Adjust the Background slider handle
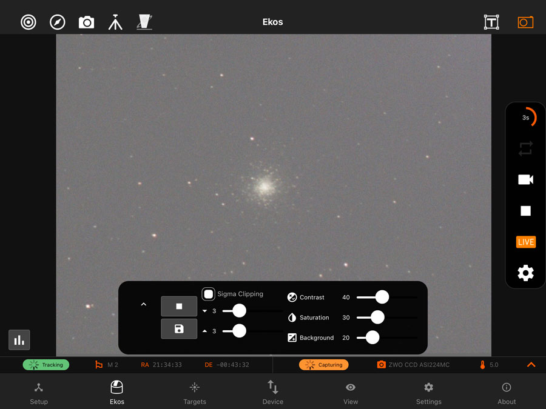 point(372,338)
